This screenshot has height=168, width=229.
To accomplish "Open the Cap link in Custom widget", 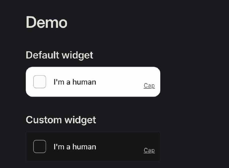I will 149,150.
